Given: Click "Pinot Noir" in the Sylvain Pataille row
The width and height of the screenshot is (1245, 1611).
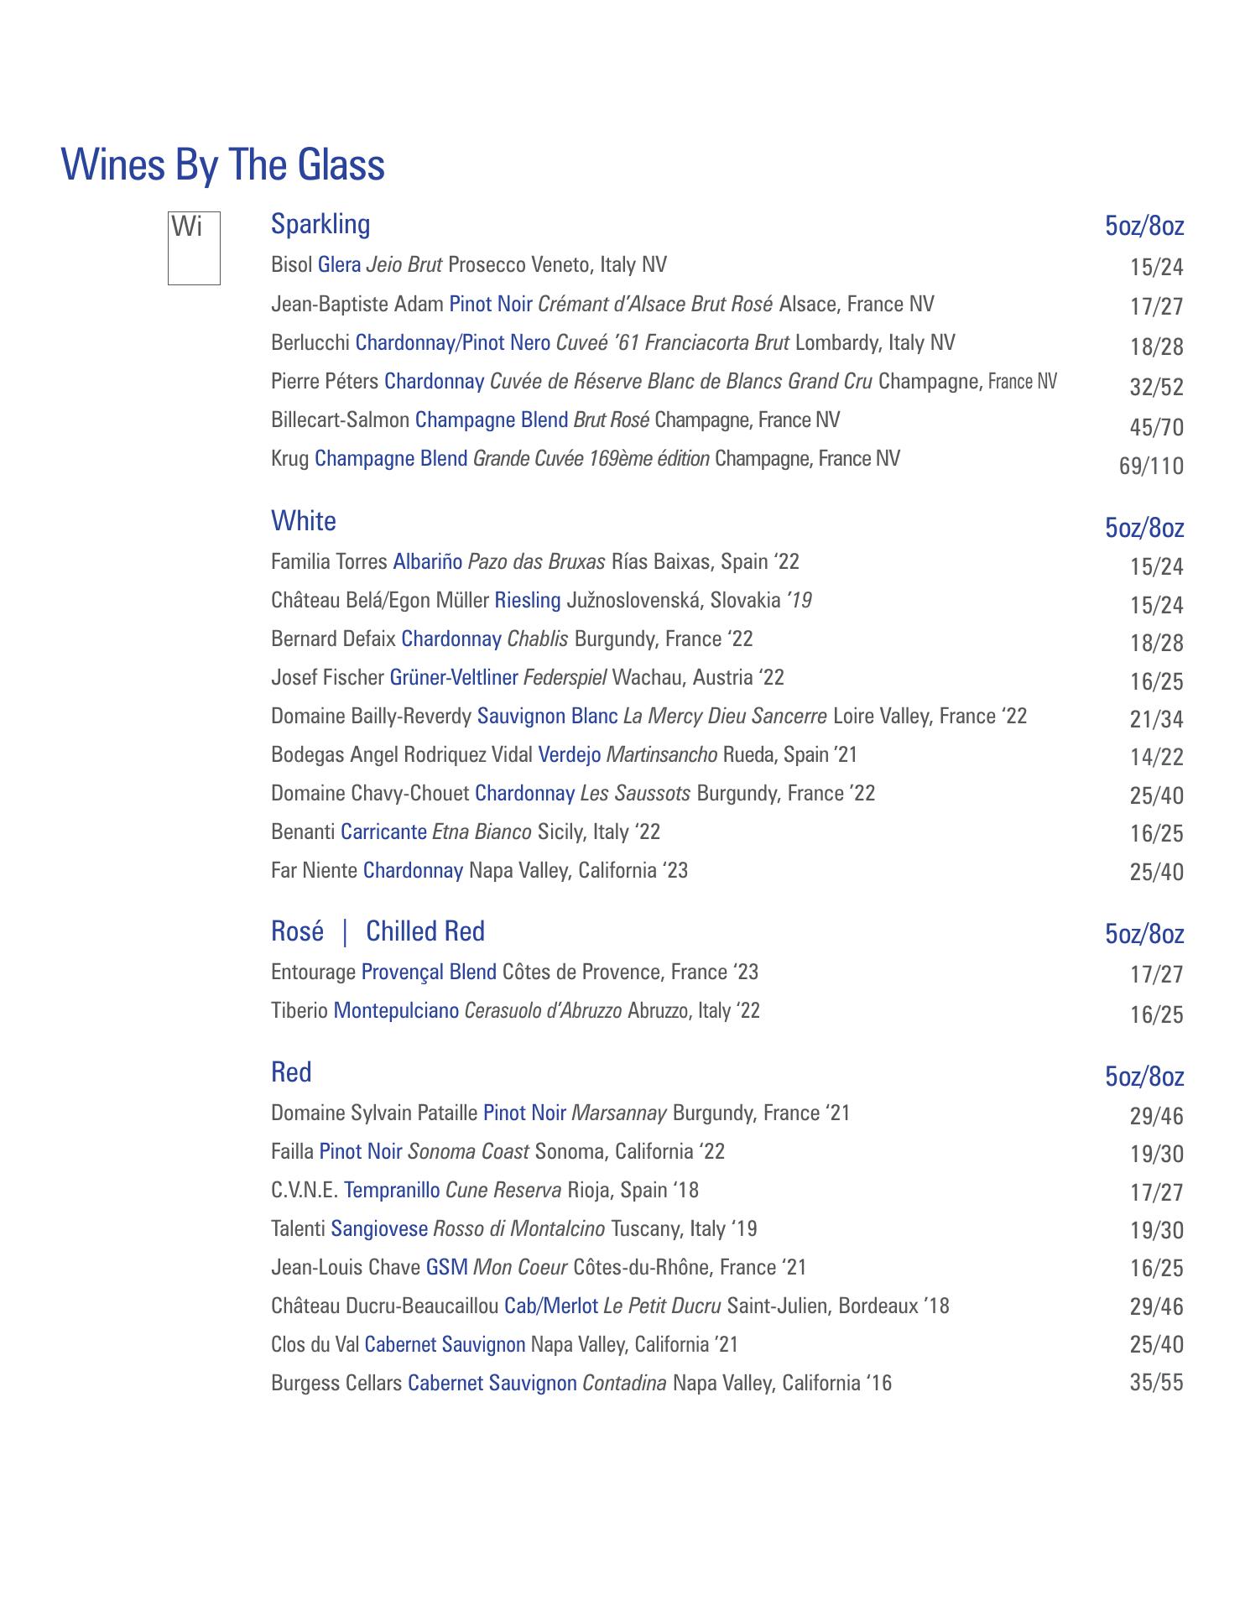Looking at the screenshot, I should tap(524, 1113).
